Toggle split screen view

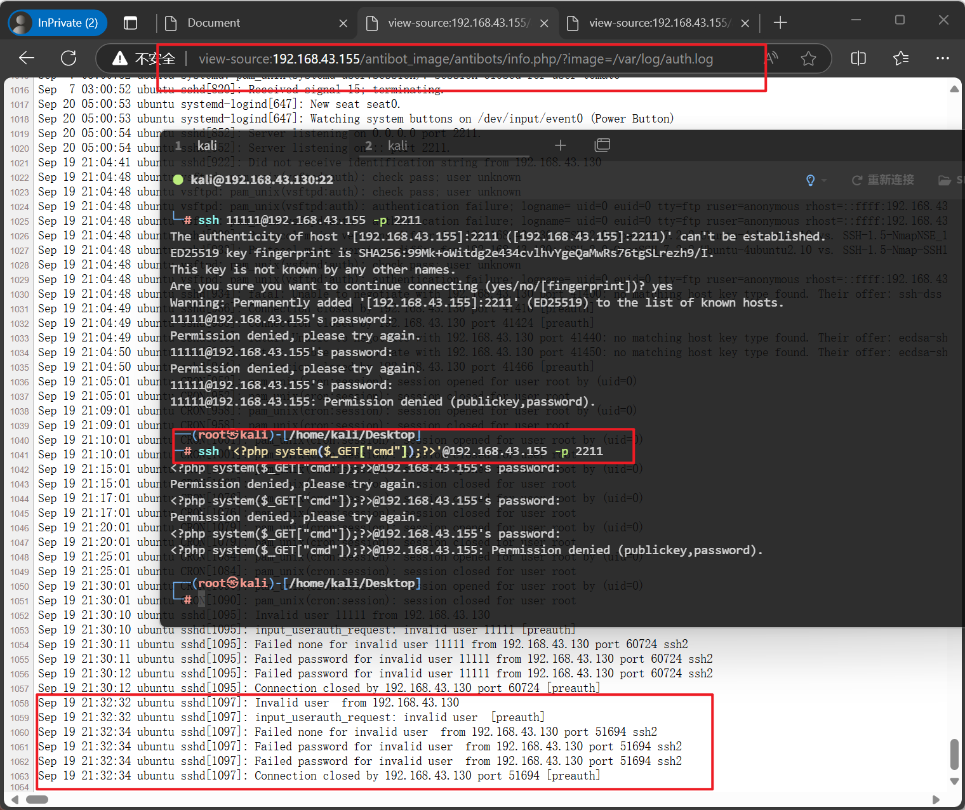point(858,58)
